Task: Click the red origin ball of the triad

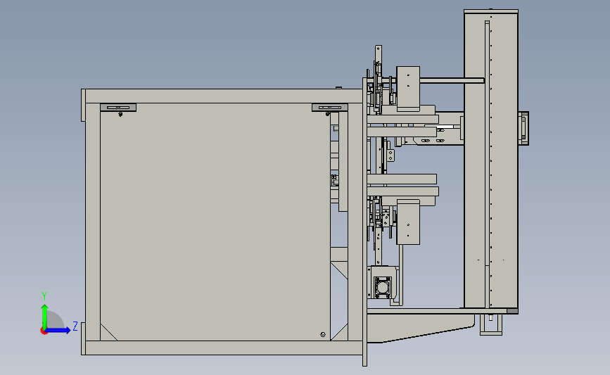Action: (44, 331)
